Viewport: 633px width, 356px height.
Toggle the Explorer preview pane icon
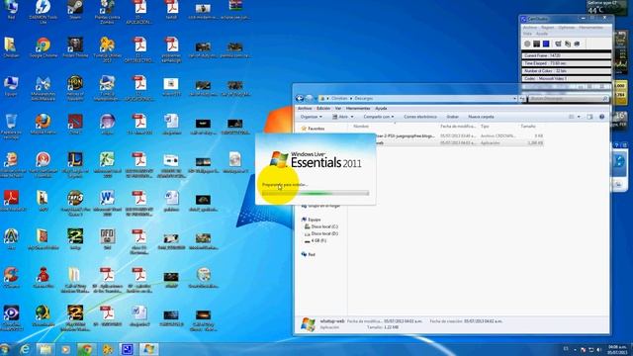pos(589,117)
